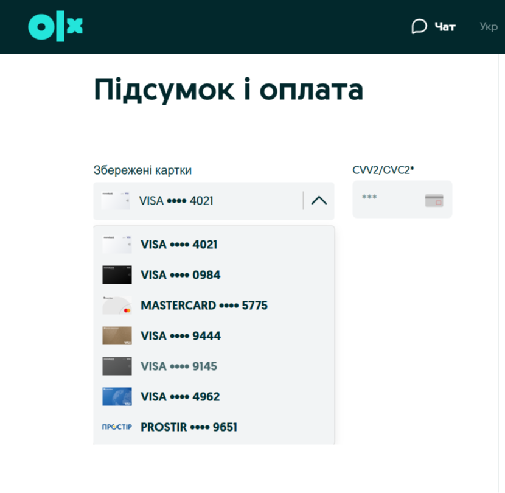Select VISA •••• 4021 from the list

pos(214,245)
